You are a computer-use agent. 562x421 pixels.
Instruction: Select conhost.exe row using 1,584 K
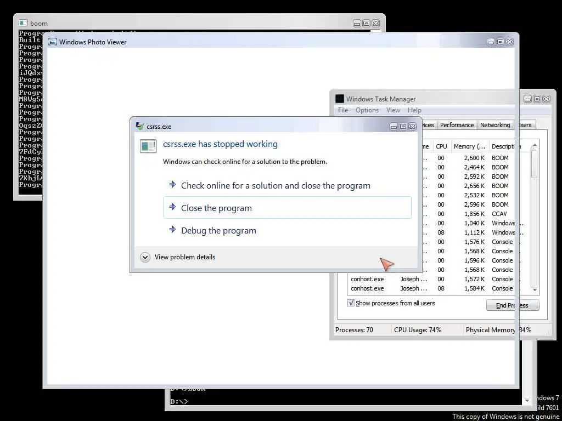[x=439, y=288]
